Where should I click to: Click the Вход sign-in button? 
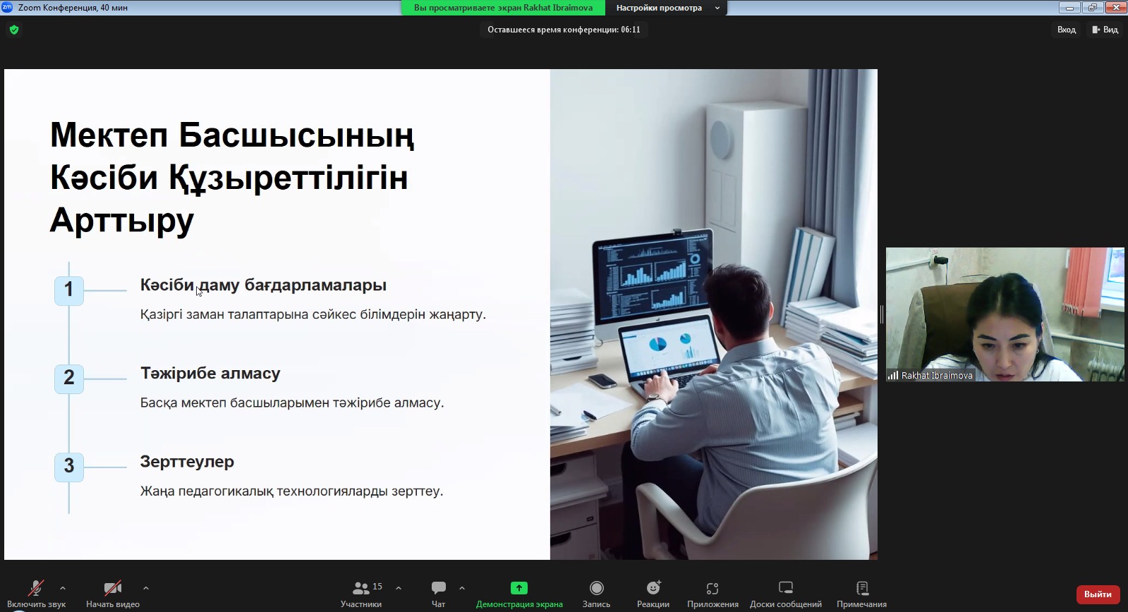coord(1066,30)
